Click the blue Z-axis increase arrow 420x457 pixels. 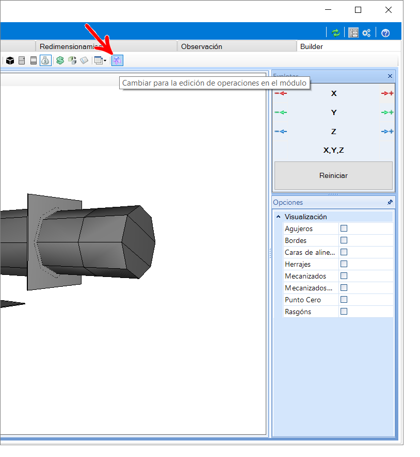387,132
